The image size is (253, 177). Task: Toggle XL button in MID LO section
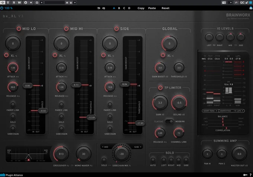pos(6,55)
